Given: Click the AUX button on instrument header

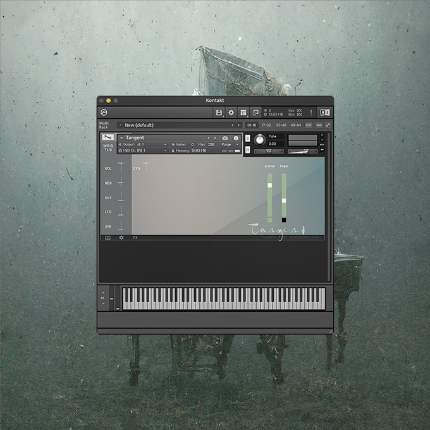Looking at the screenshot, I should [x=322, y=145].
